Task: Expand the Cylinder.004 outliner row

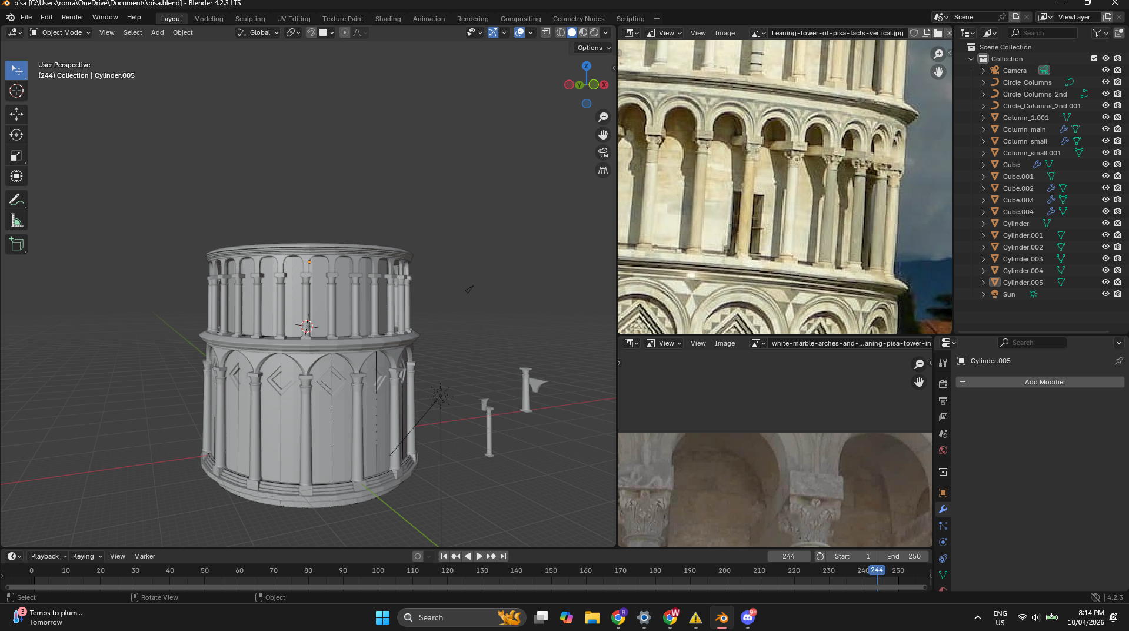Action: (x=983, y=271)
